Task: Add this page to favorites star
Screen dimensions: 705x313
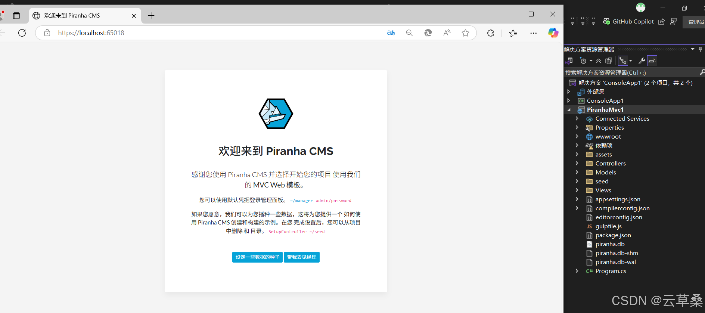Action: point(465,33)
